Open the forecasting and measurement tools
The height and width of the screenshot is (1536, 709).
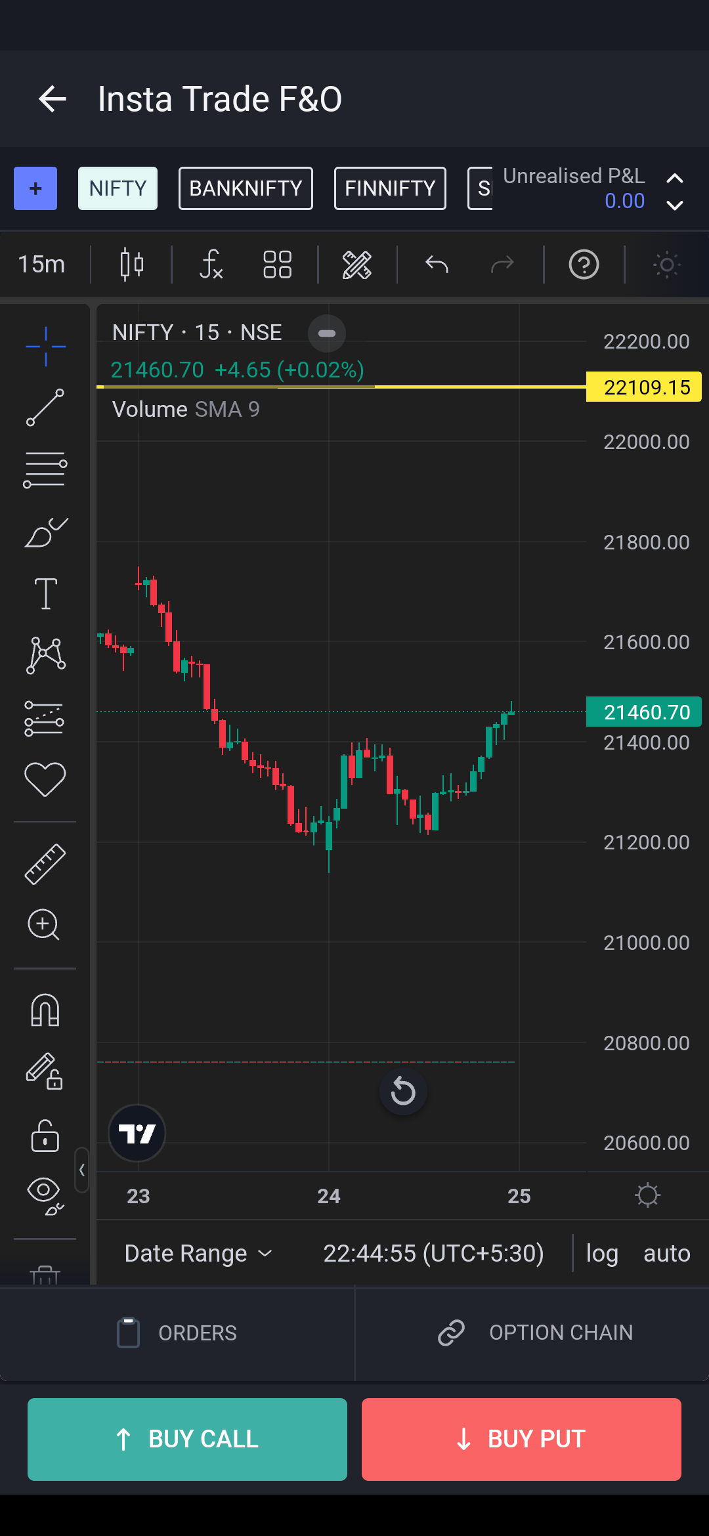coord(44,718)
